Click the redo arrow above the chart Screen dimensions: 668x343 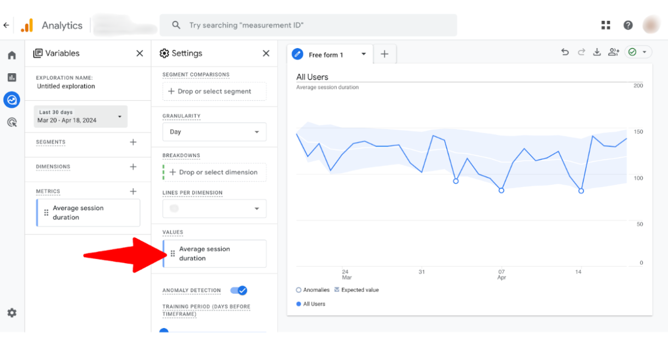(x=581, y=51)
